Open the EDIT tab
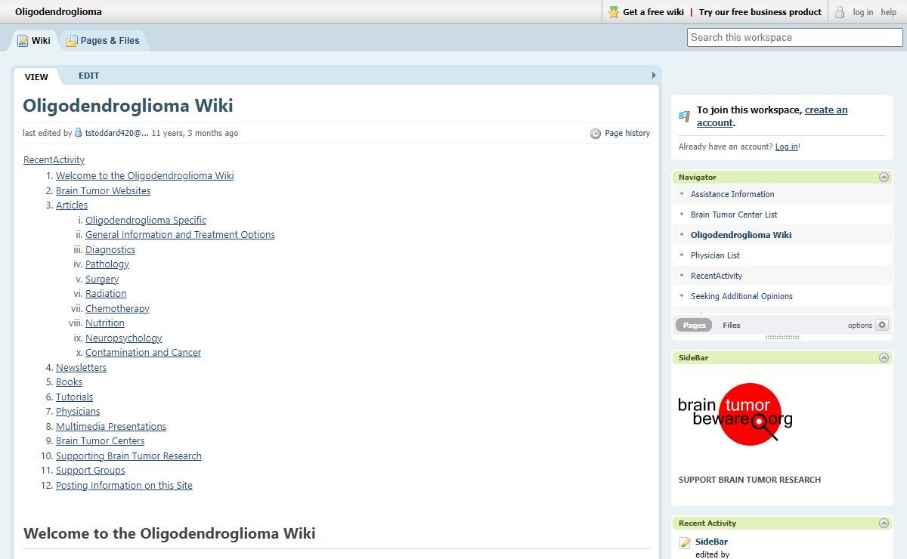The width and height of the screenshot is (907, 559). tap(88, 76)
